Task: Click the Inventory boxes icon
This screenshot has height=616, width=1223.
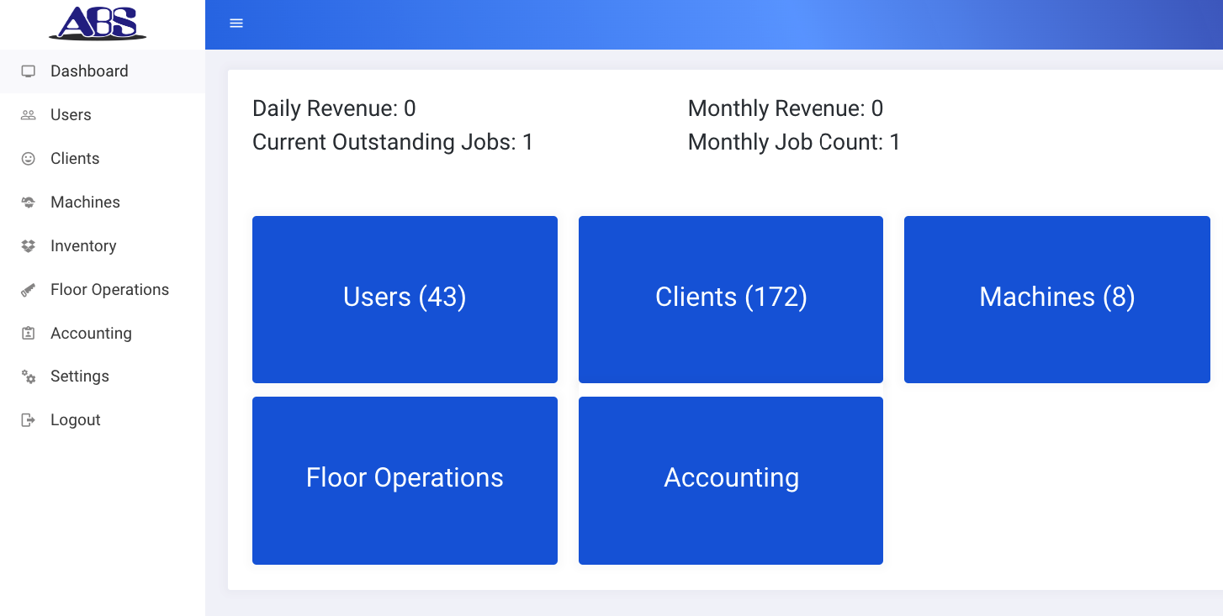Action: [29, 246]
